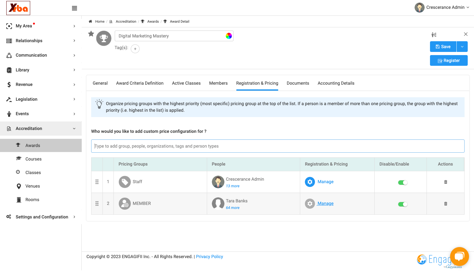Image resolution: width=474 pixels, height=271 pixels.
Task: Focus the add pricing group search field
Action: pyautogui.click(x=278, y=146)
